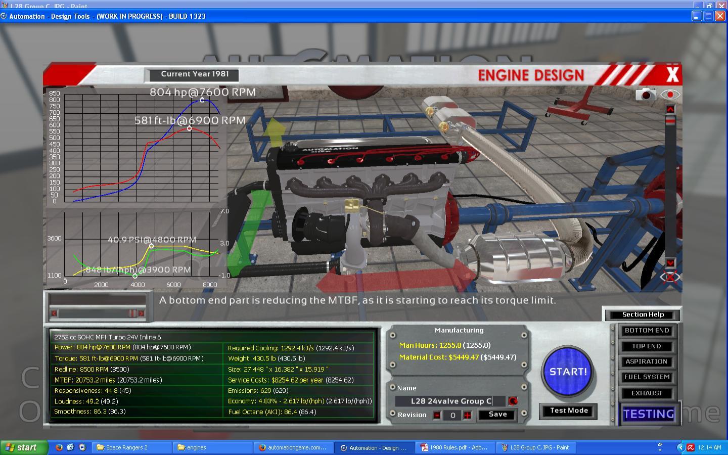Click the 848 lb/(hph) economy marker

click(135, 276)
